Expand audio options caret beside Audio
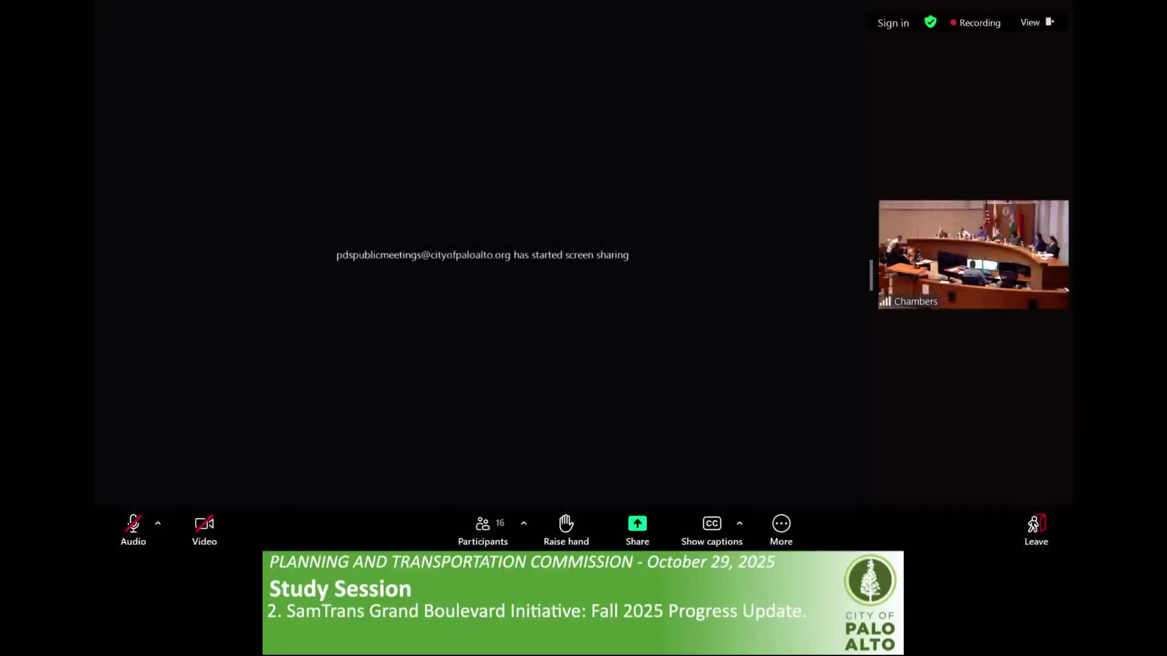Image resolution: width=1167 pixels, height=656 pixels. [158, 523]
